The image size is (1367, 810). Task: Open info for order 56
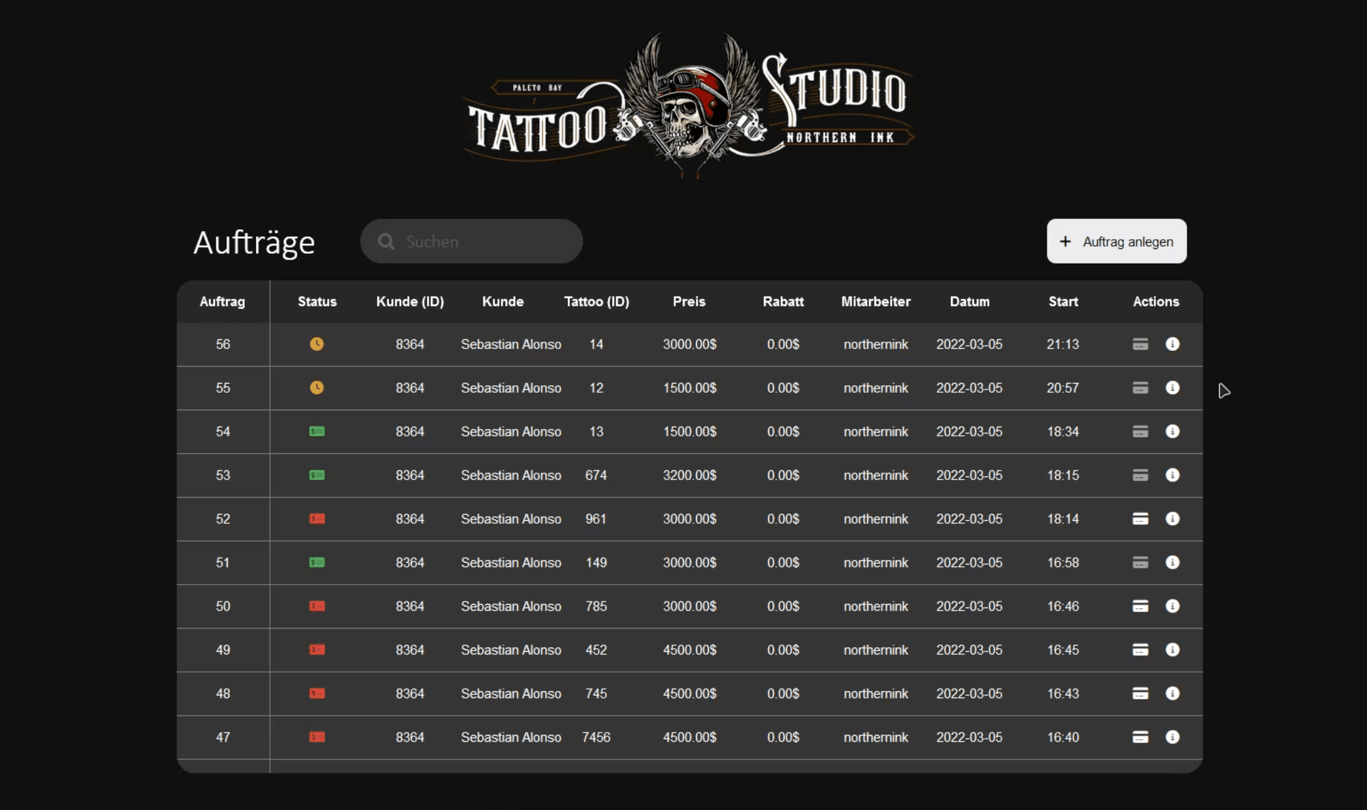(1172, 344)
